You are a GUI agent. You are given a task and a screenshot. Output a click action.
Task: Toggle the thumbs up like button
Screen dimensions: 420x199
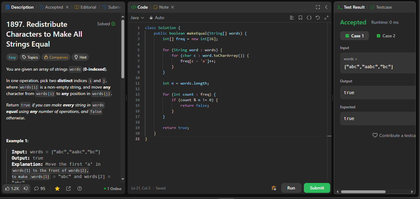12,189
